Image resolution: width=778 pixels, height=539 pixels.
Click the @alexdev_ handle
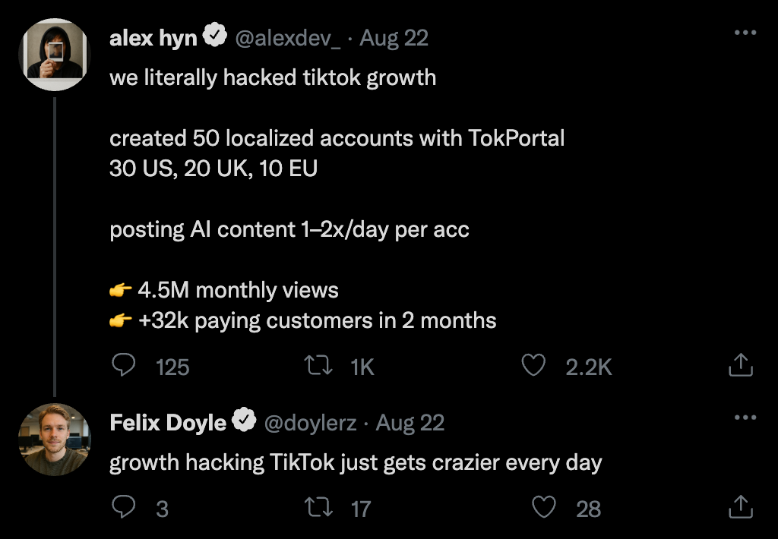click(289, 38)
